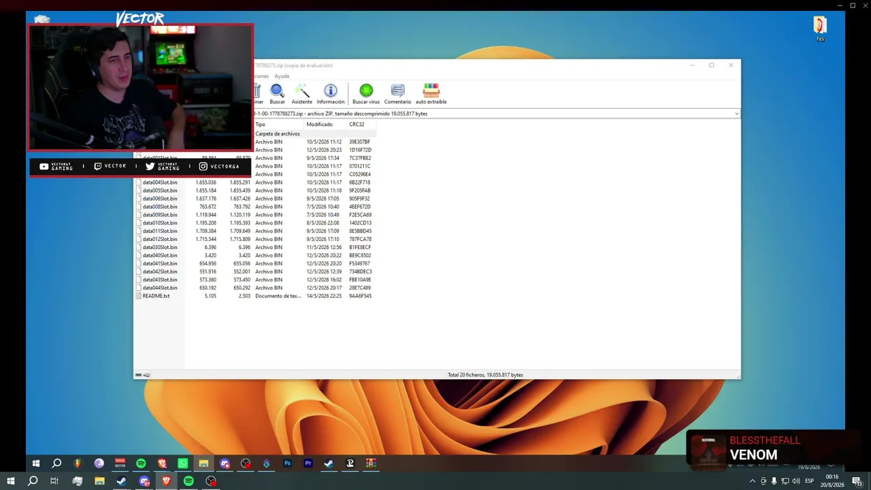The height and width of the screenshot is (490, 871).
Task: Click the file icon of data008Slot.bin
Action: pyautogui.click(x=138, y=207)
